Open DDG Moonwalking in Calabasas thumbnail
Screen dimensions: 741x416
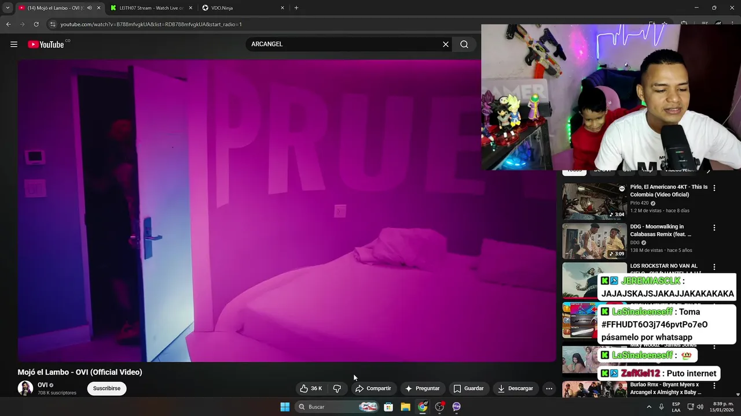pyautogui.click(x=595, y=241)
